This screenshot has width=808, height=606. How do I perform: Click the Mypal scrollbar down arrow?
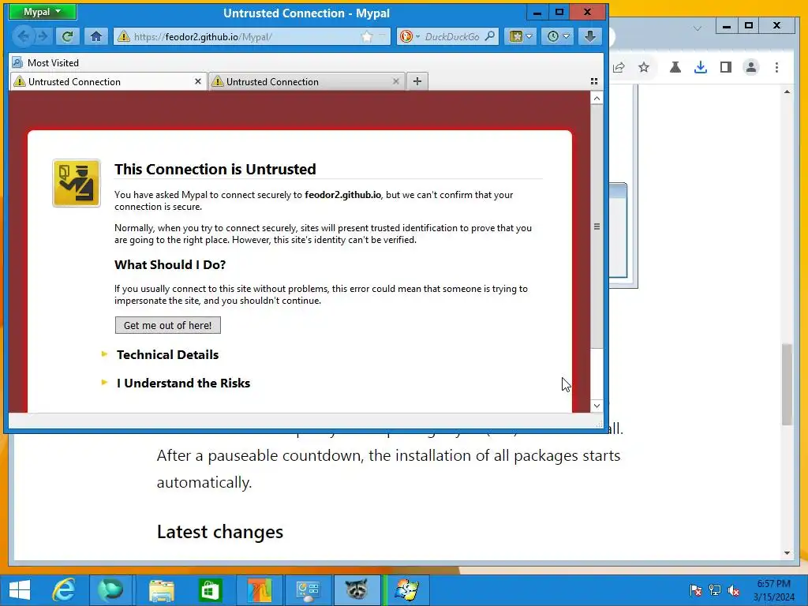click(597, 406)
